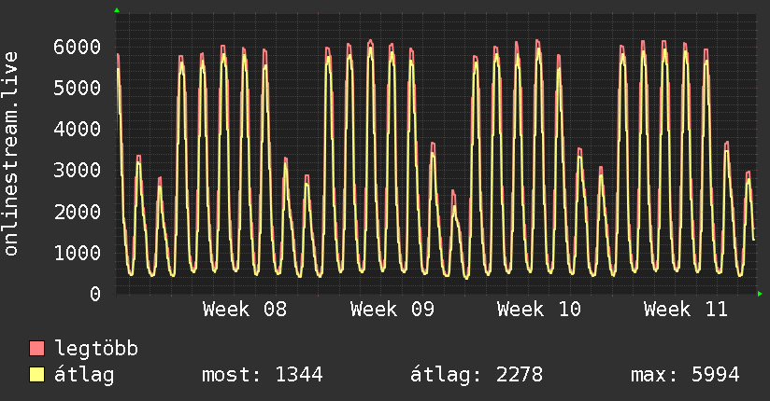Click the 4000 y-axis tick label
Image resolution: width=770 pixels, height=401 pixels.
click(78, 130)
